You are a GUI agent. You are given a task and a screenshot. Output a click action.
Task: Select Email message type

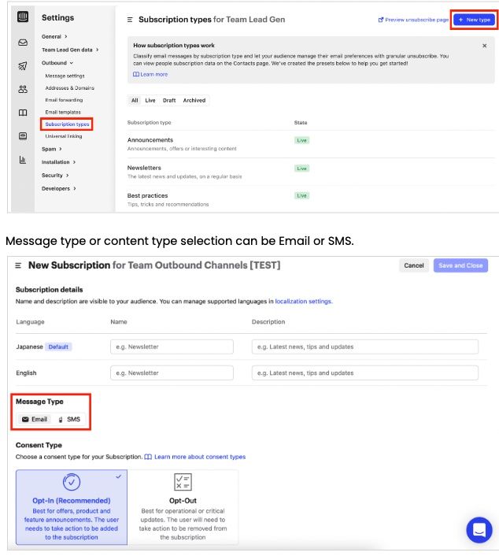click(x=35, y=420)
